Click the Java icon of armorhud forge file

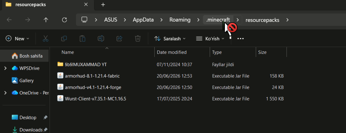(x=60, y=87)
